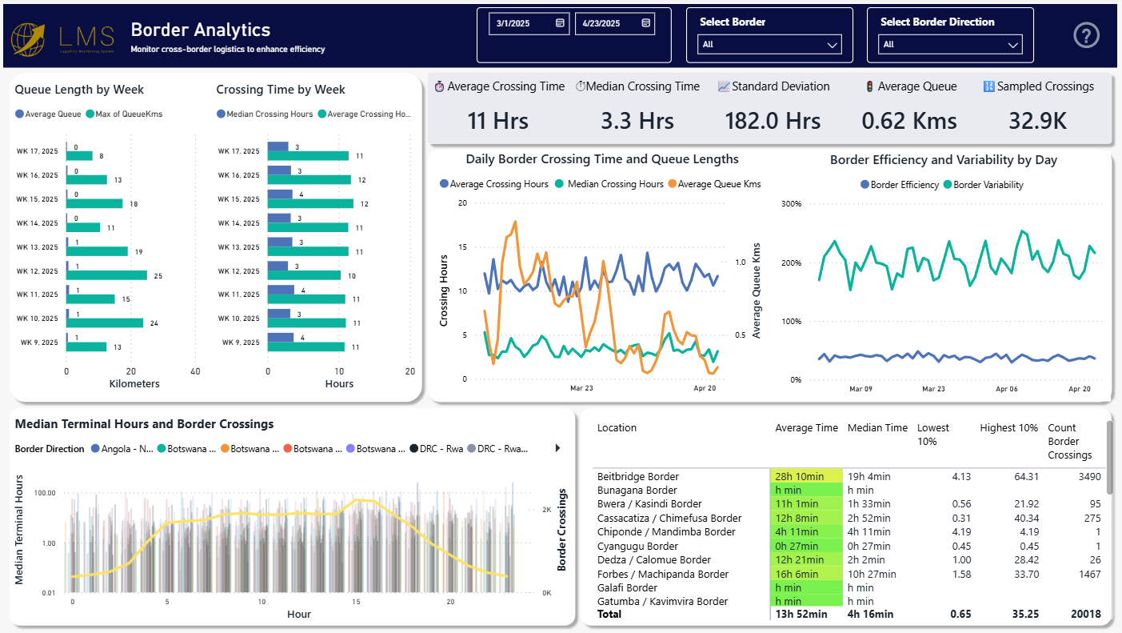Open calendar picker for start date 3/1/2025
Screen dimensions: 1122x633
coord(560,23)
